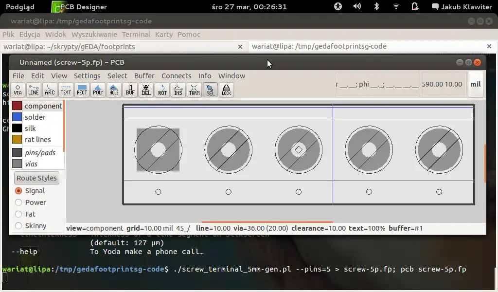Open the Info menu in PCB
This screenshot has width=498, height=292.
coord(205,76)
